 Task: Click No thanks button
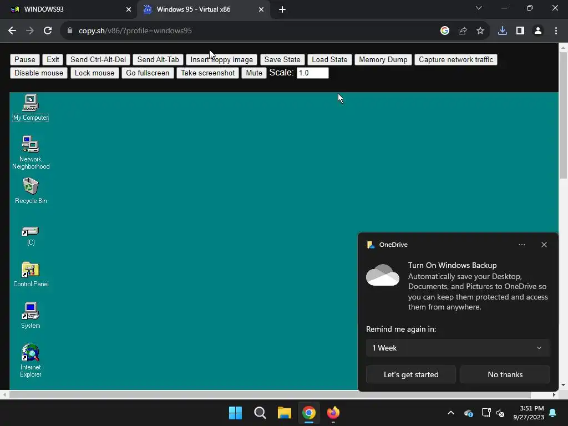click(x=505, y=374)
